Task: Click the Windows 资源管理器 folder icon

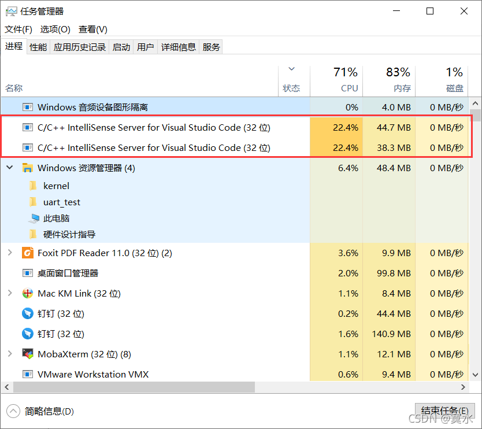Action: 28,168
